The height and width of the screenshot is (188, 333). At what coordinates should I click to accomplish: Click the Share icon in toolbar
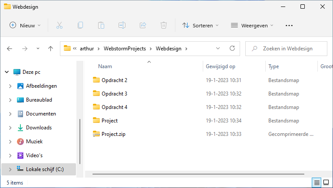(143, 26)
